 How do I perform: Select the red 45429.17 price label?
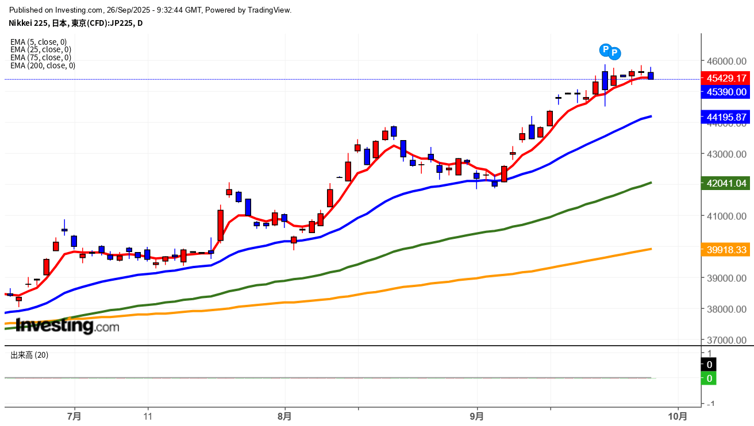(726, 78)
